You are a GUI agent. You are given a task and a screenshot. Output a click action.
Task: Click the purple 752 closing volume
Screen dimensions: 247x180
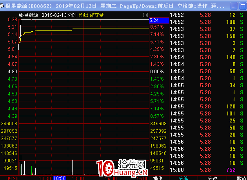click(x=231, y=170)
